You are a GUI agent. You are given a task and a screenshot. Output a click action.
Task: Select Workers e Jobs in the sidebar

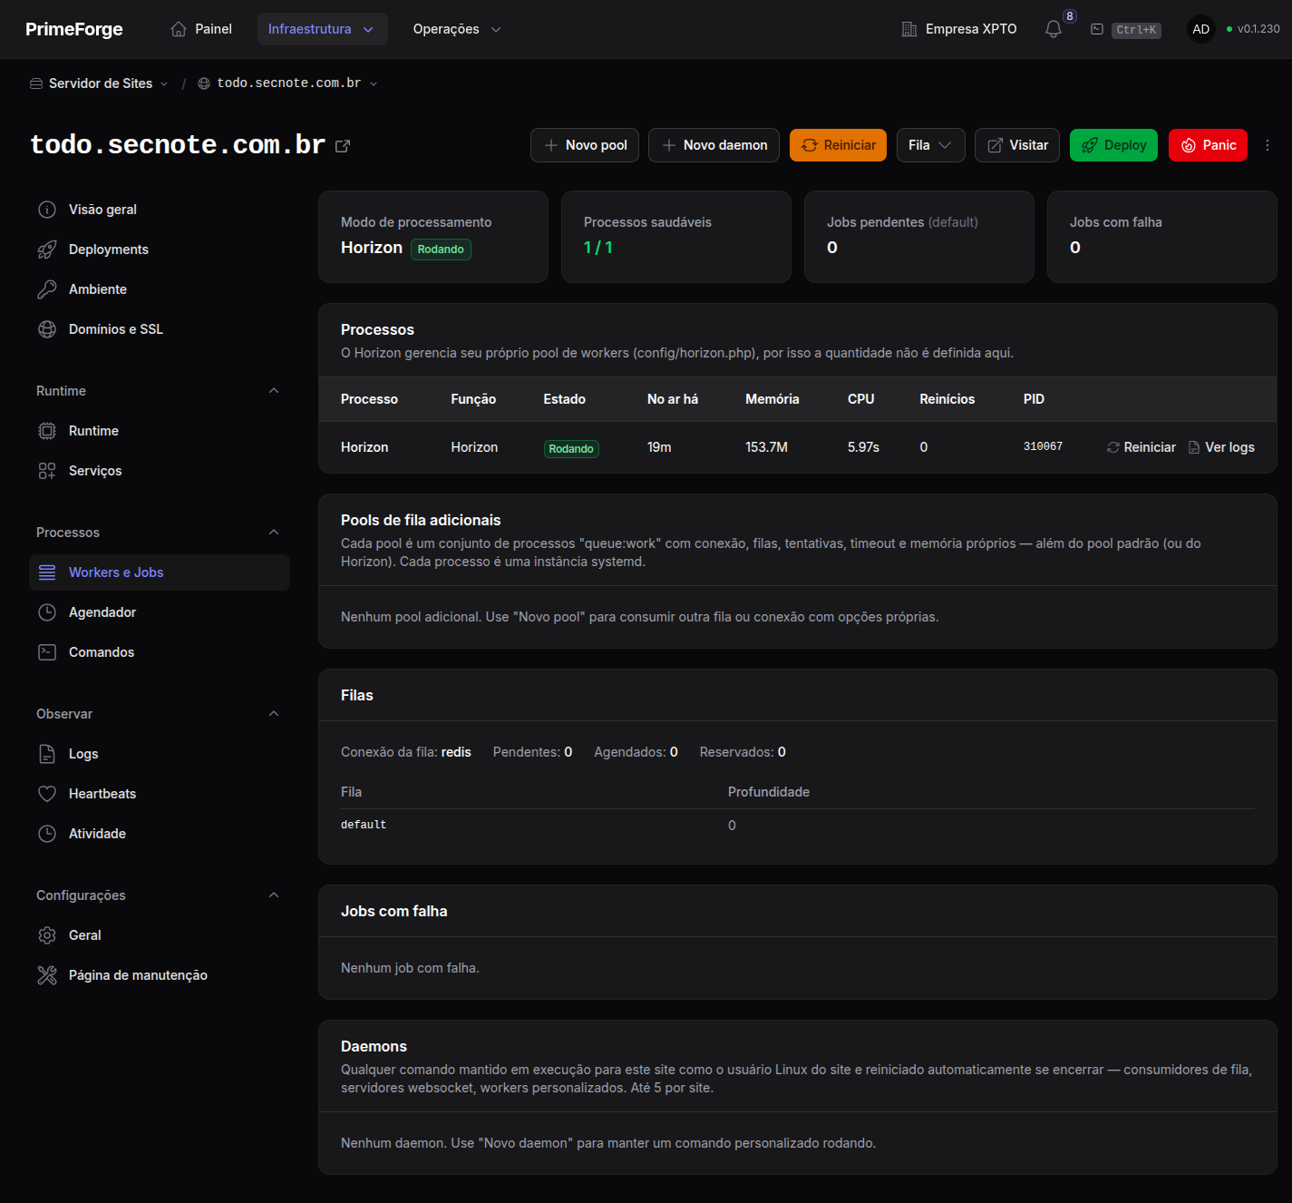pyautogui.click(x=160, y=572)
